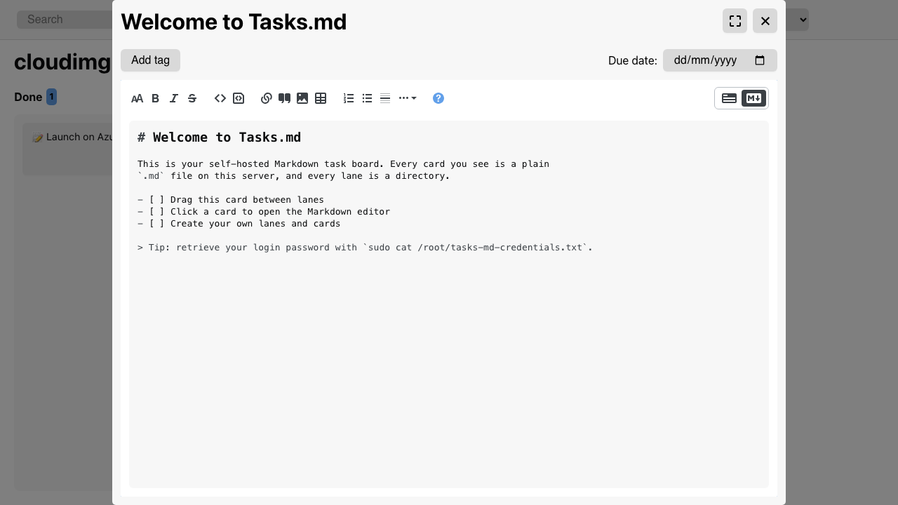Image resolution: width=898 pixels, height=505 pixels.
Task: Open the heading size tool
Action: point(137,98)
